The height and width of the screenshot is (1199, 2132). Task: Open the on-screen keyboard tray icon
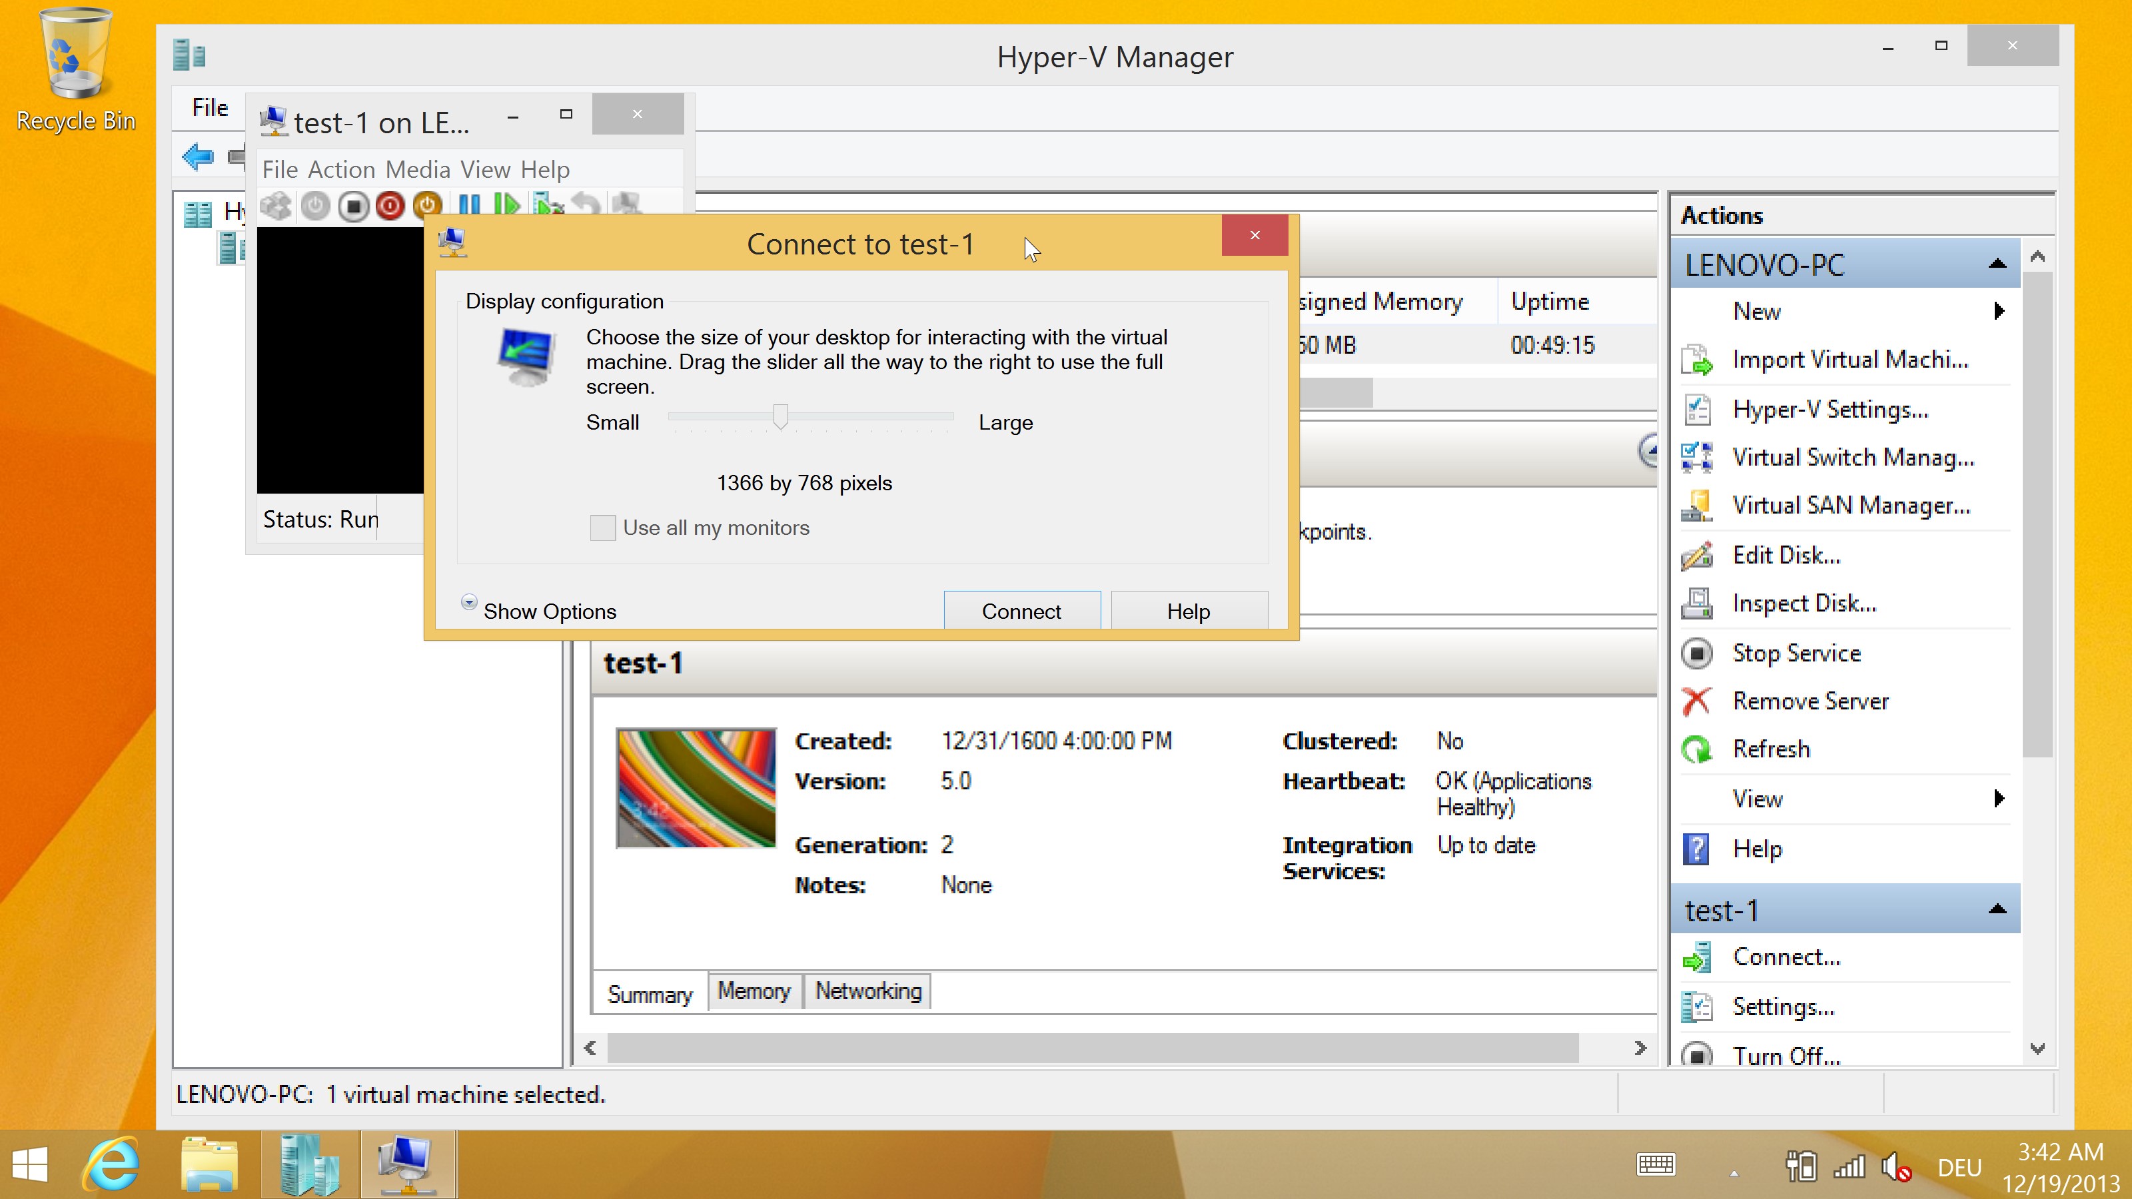(x=1656, y=1165)
